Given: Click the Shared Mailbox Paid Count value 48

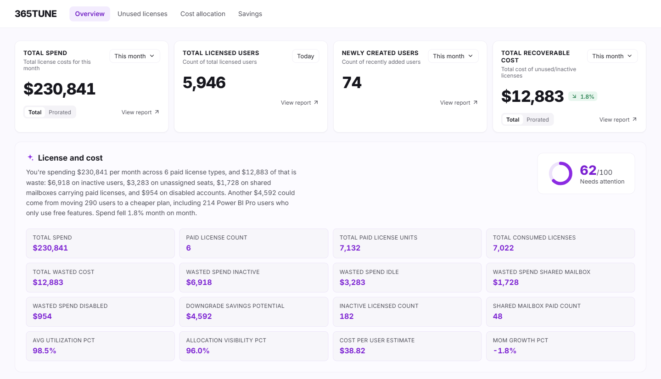Looking at the screenshot, I should 498,316.
